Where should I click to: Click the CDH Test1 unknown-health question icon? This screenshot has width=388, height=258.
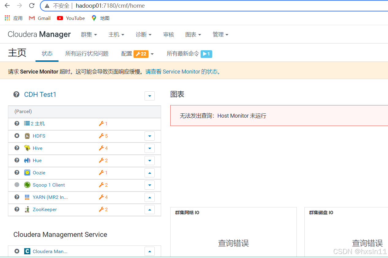17,94
